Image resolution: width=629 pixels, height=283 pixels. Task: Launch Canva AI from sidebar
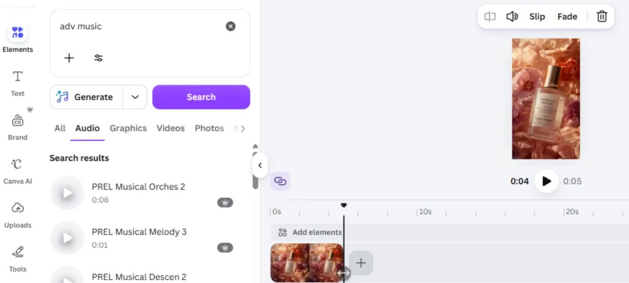tap(18, 165)
